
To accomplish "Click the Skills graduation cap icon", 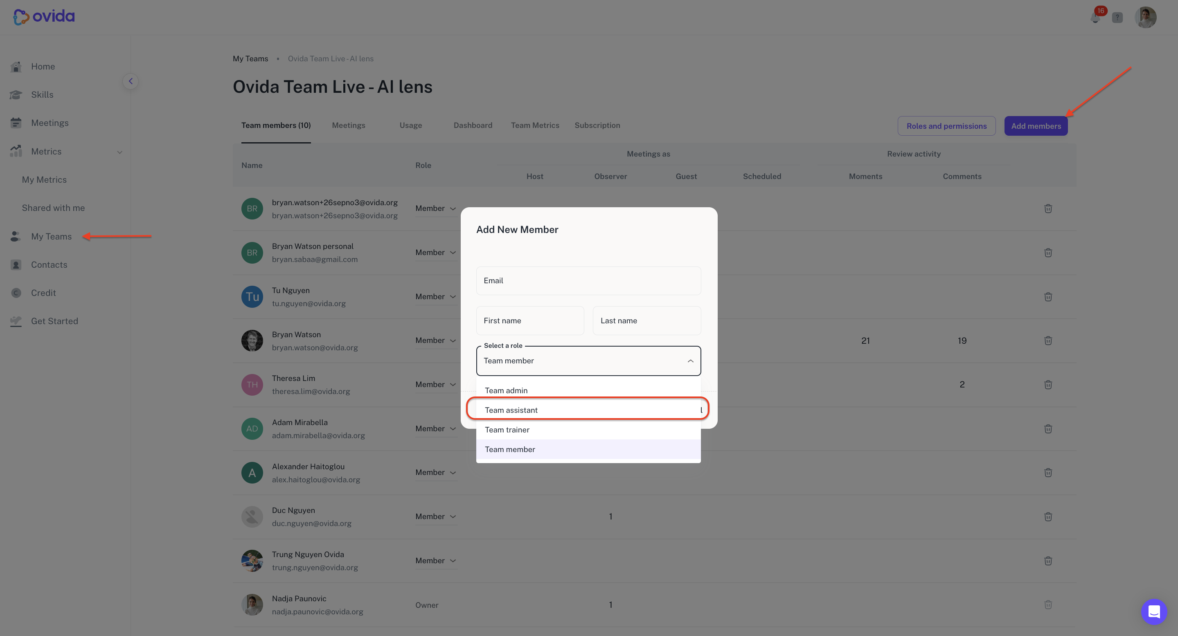I will tap(16, 95).
